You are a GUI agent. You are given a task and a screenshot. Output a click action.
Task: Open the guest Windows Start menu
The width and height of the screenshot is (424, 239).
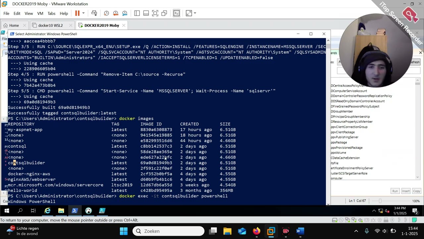(x=7, y=211)
